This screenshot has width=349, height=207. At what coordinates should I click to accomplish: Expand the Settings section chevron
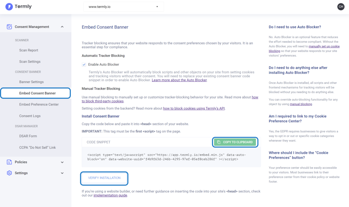(62, 173)
